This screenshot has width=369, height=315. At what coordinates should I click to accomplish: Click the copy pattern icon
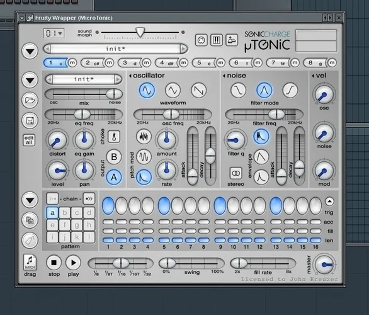(x=30, y=220)
